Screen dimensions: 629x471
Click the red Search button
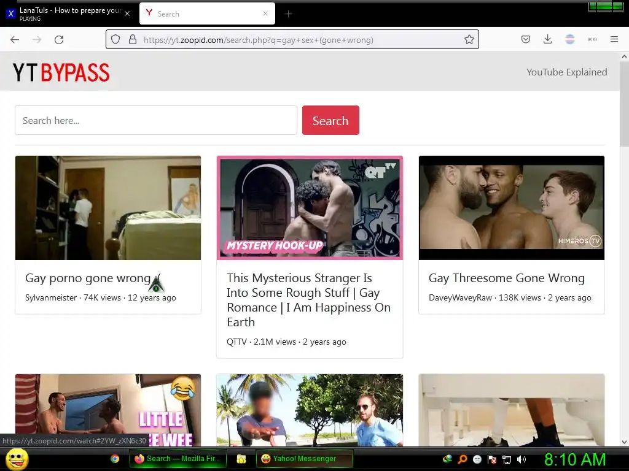[330, 121]
